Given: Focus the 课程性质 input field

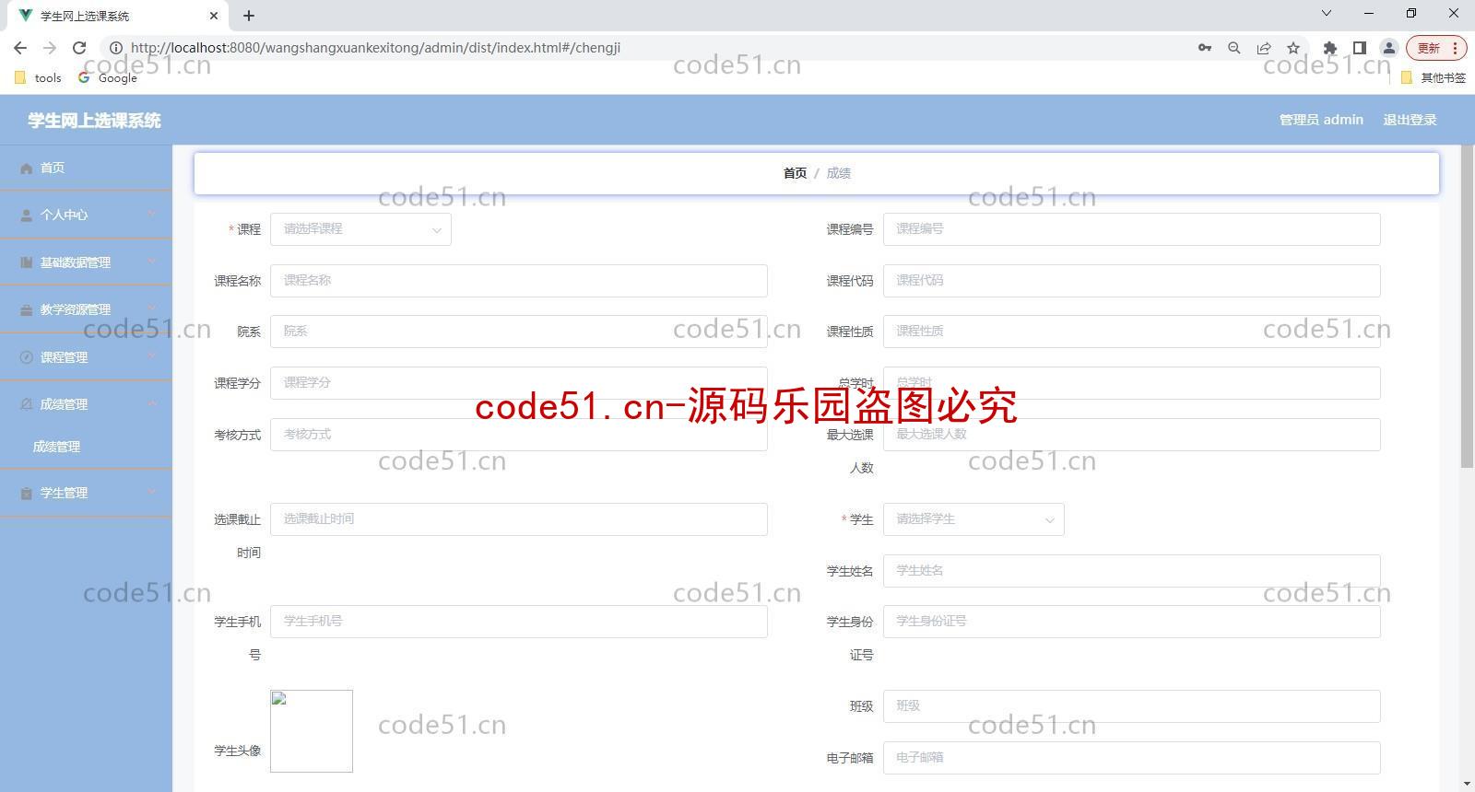Looking at the screenshot, I should [1131, 332].
